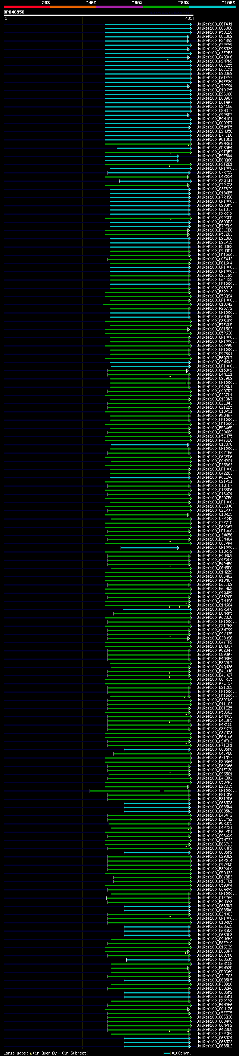The height and width of the screenshot is (1056, 239).
Task: Select the cyan ~100% identity color bar
Action: click(212, 7)
